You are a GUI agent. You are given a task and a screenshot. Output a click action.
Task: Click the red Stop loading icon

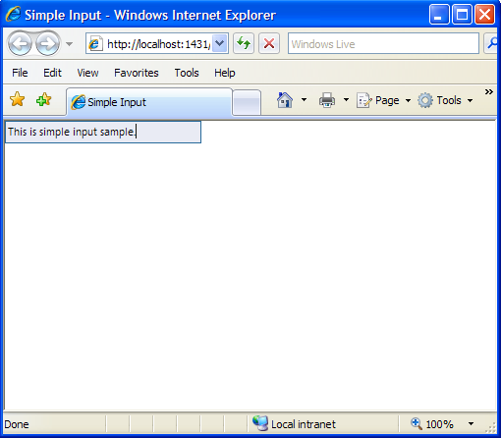click(x=269, y=43)
